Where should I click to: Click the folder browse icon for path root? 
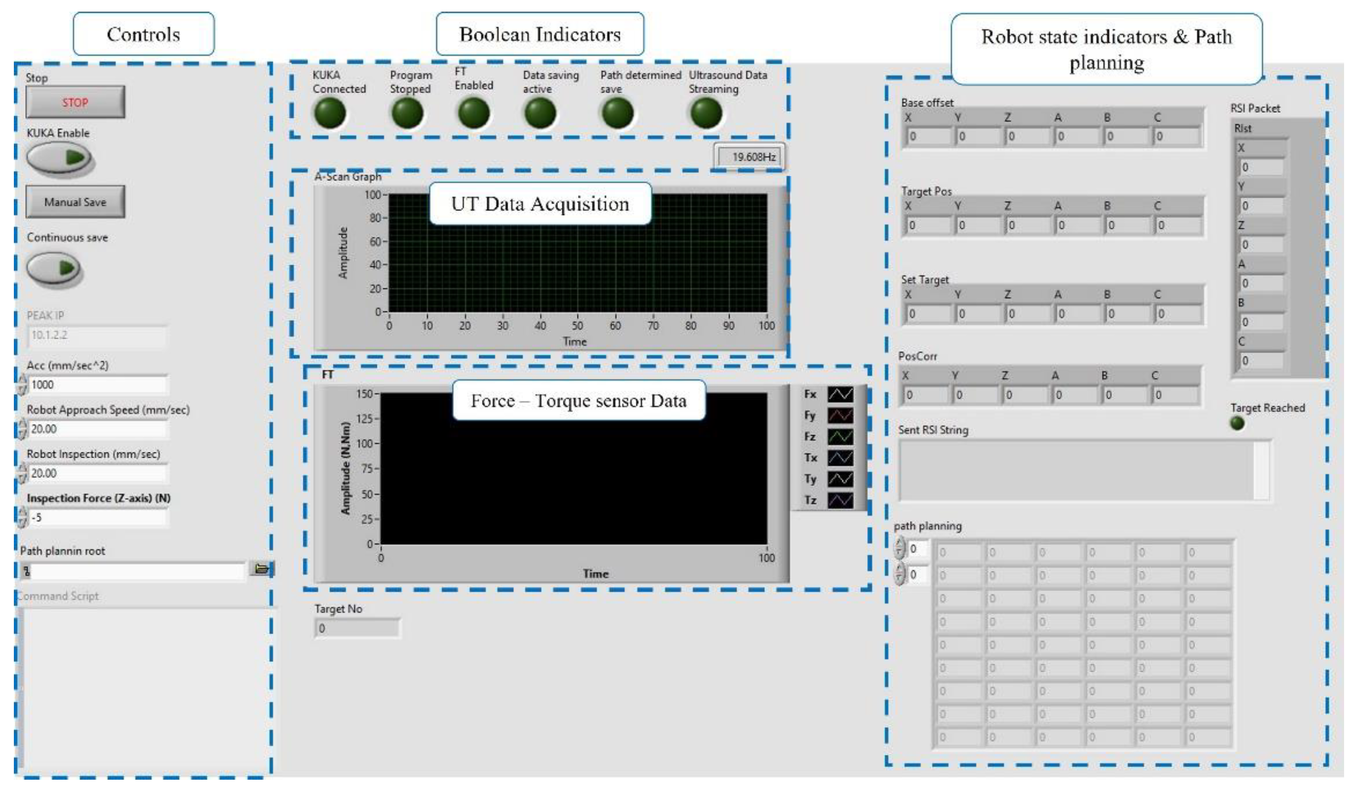pos(261,568)
